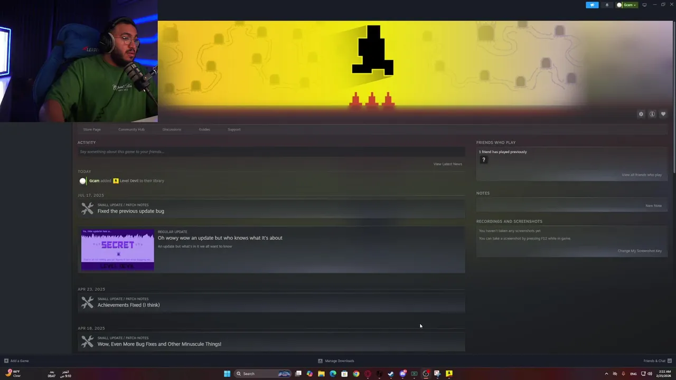Screen dimensions: 676x380
Task: Launch Google Chrome from taskbar
Action: pos(356,374)
